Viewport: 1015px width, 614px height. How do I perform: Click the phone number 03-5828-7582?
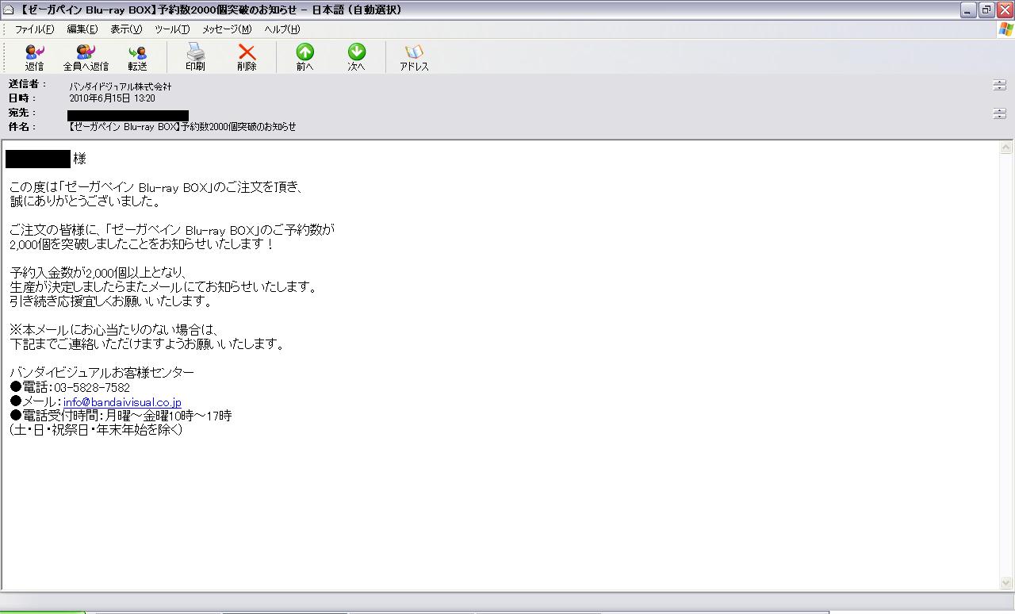pos(92,388)
